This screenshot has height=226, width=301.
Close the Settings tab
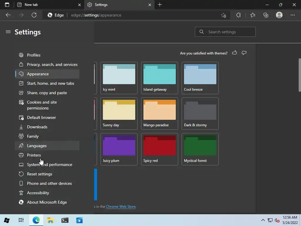coord(150,5)
